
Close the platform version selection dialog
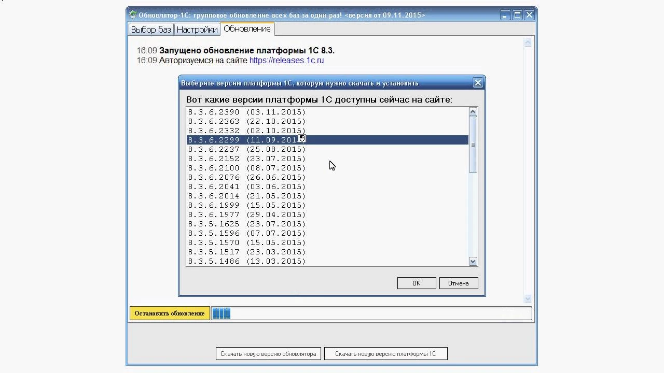pos(478,83)
